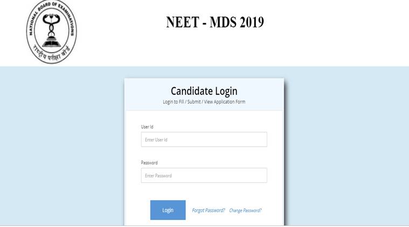The height and width of the screenshot is (227, 409).
Task: Click the Candidate Login heading
Action: [x=204, y=91]
